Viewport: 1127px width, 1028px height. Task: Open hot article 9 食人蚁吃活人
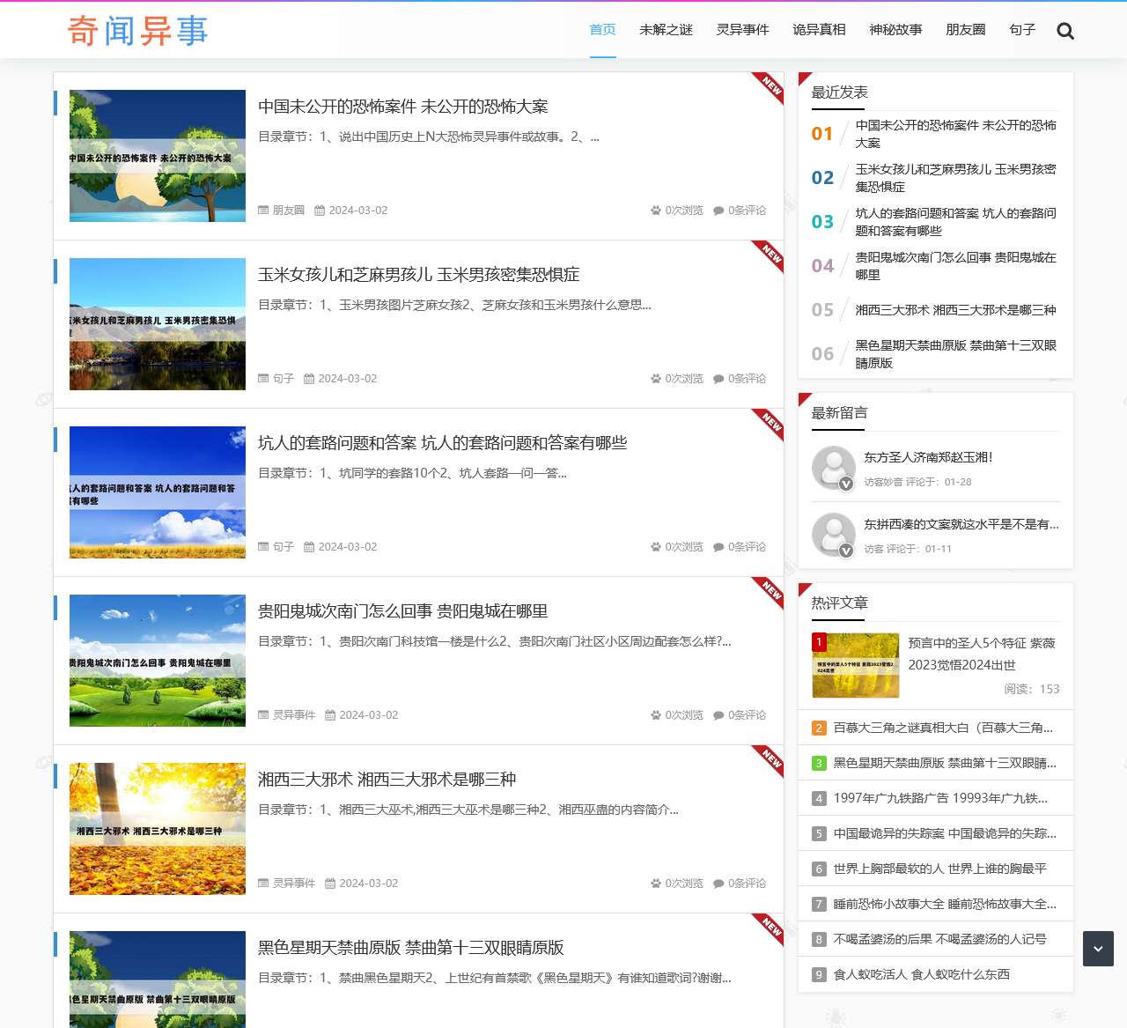(922, 974)
